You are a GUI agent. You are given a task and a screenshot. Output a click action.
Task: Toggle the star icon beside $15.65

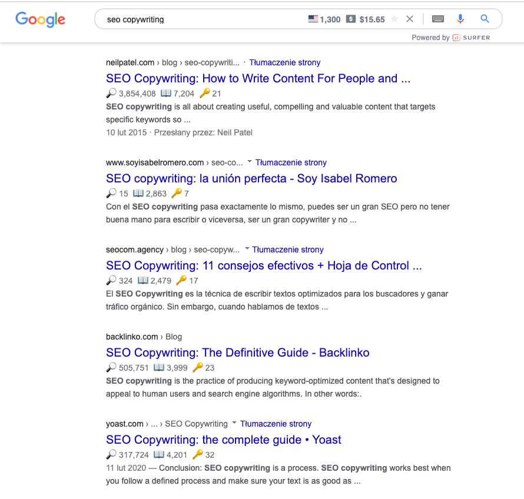click(394, 19)
